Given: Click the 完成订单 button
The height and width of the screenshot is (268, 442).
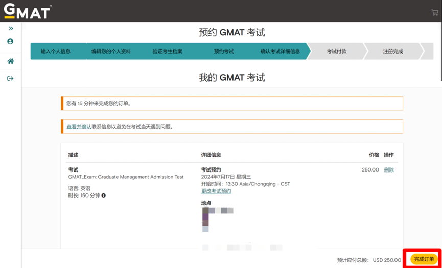Looking at the screenshot, I should [424, 259].
